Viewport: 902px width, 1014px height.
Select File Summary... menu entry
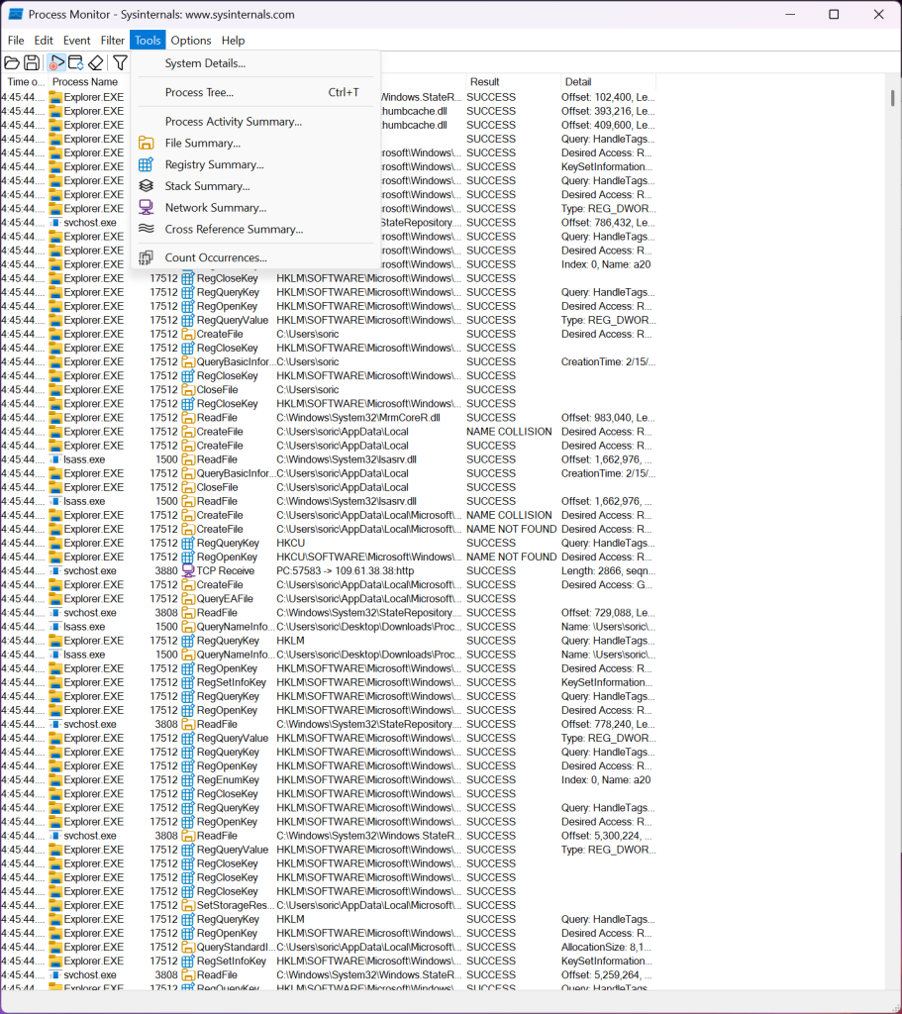click(256, 143)
